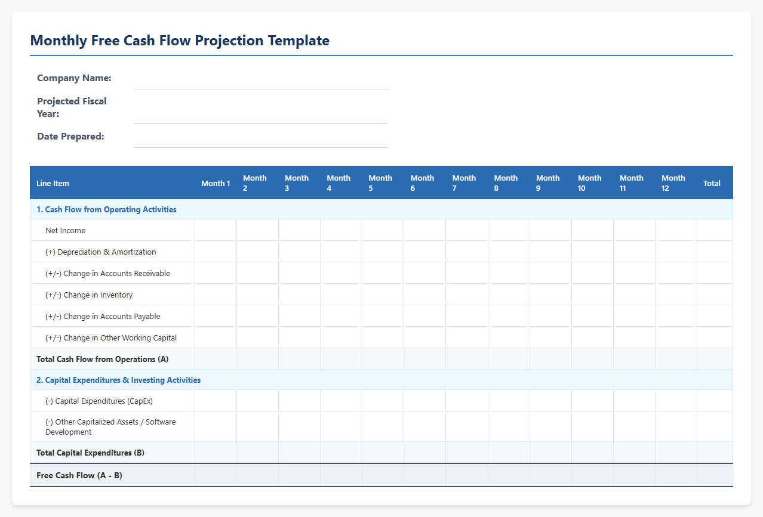Viewport: 763px width, 517px height.
Task: Click '(+/-) Change in Inventory' row label
Action: [89, 295]
